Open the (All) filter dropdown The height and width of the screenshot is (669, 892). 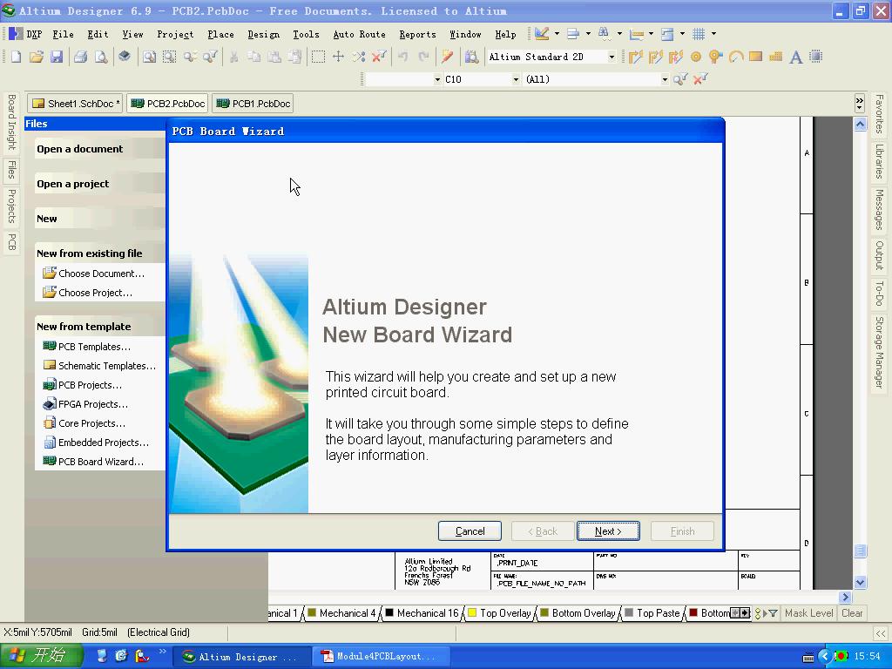pos(665,79)
